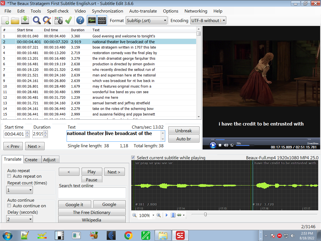Viewport: 321px width, 241px height.
Task: Click the Pause button
Action: coord(91,179)
